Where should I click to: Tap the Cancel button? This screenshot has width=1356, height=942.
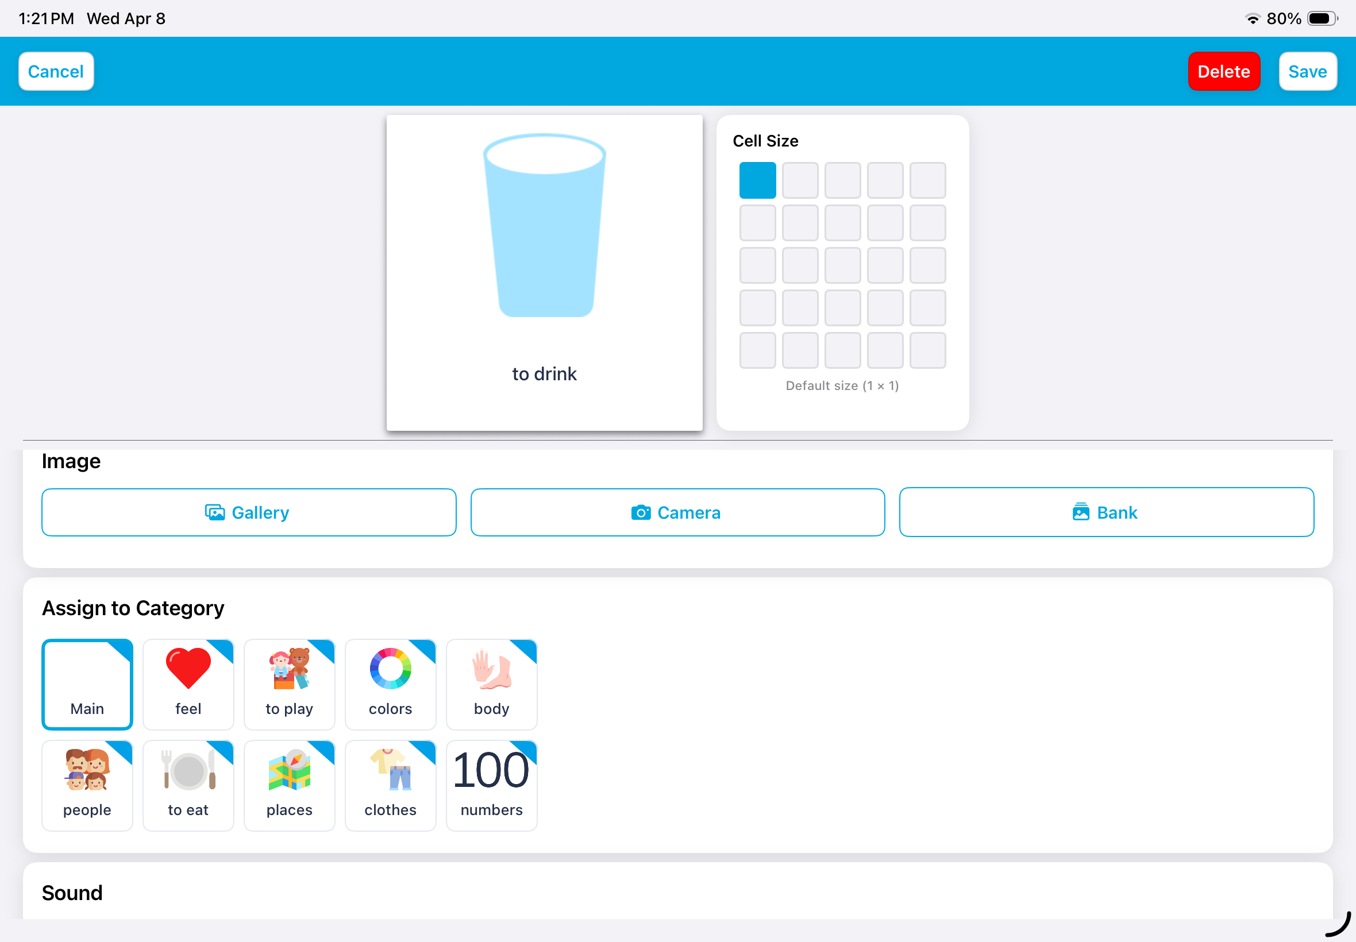pyautogui.click(x=56, y=71)
